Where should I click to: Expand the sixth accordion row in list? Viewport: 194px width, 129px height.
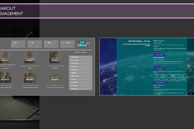tap(81, 73)
